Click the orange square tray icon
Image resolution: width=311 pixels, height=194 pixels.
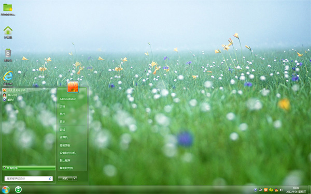tap(266, 190)
